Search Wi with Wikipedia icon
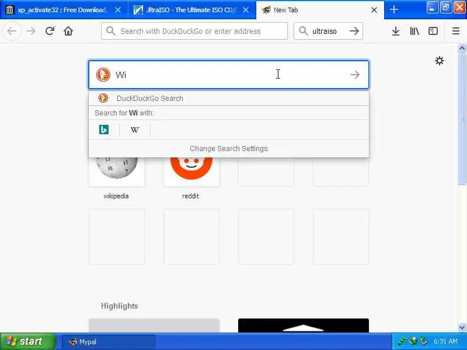Viewport: 467px width, 350px height. tap(135, 129)
